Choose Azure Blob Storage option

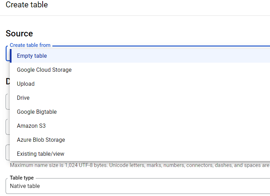coord(140,140)
